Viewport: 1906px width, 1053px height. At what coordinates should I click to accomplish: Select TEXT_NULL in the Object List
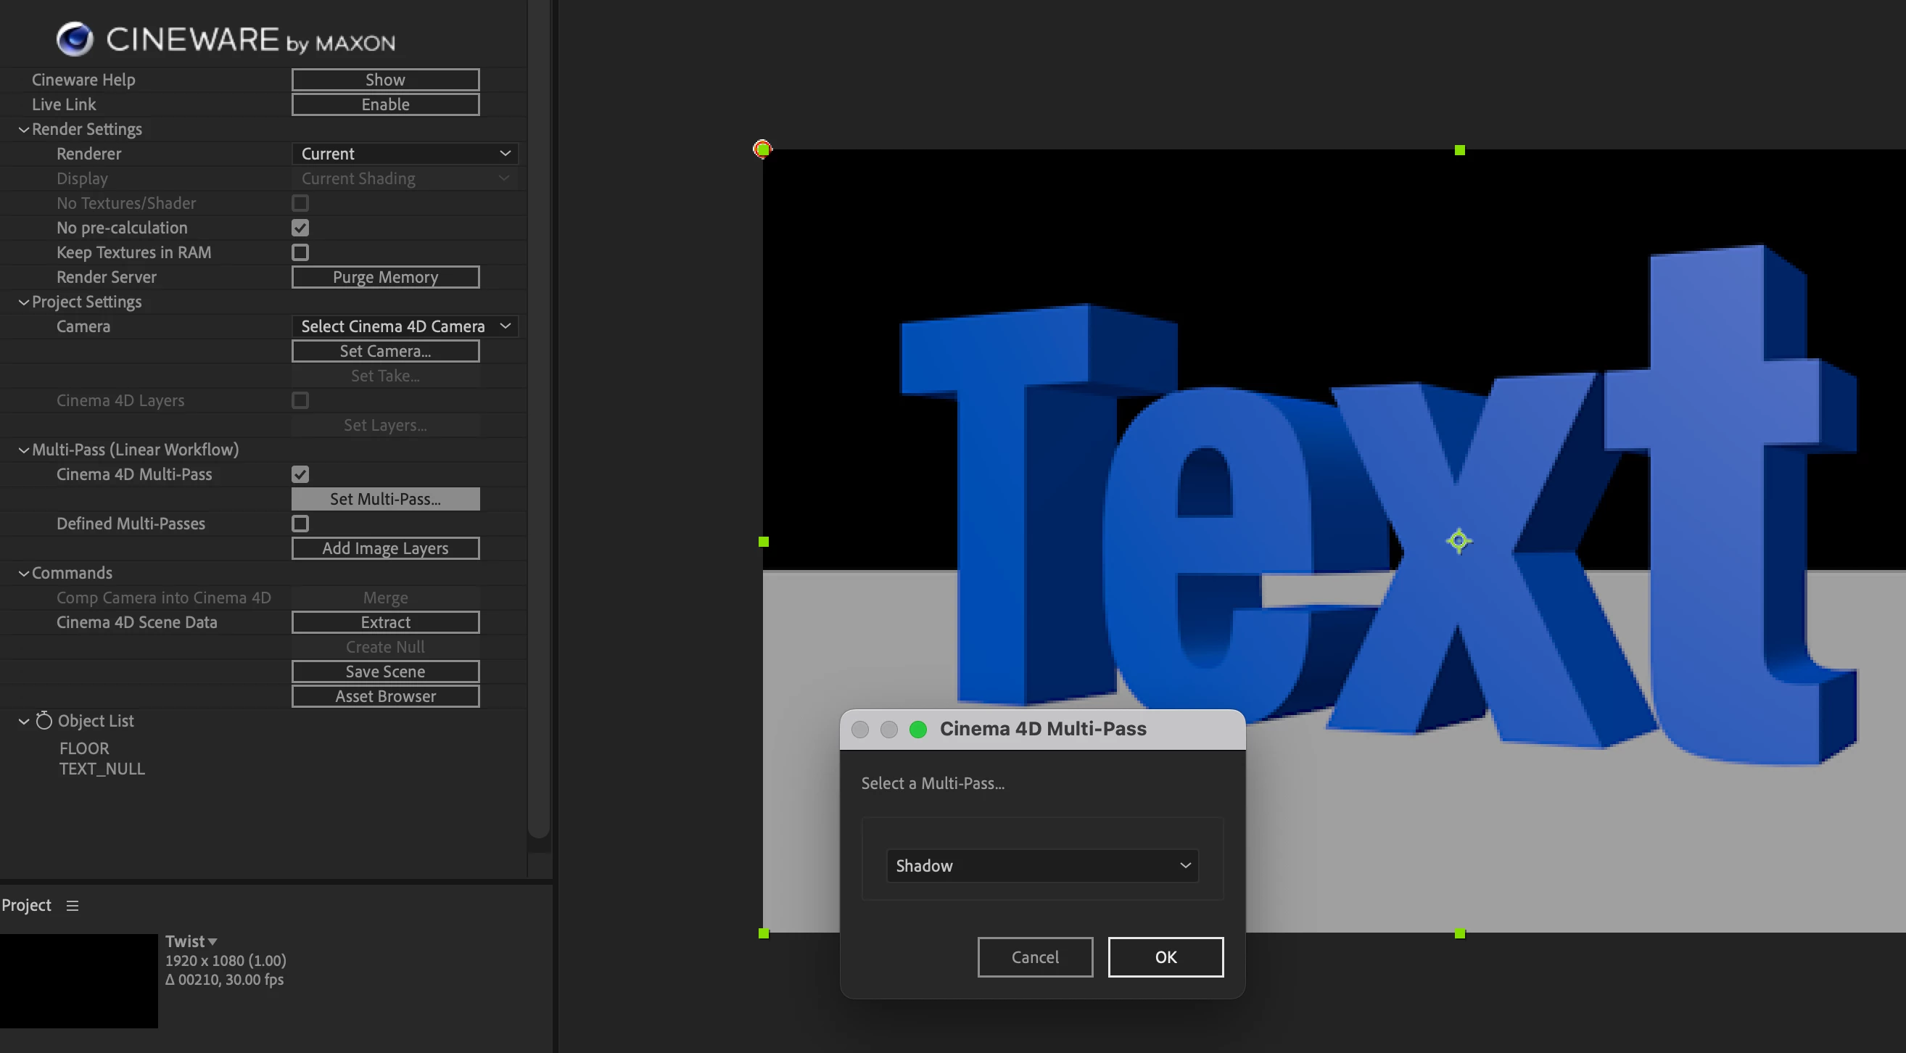(102, 769)
